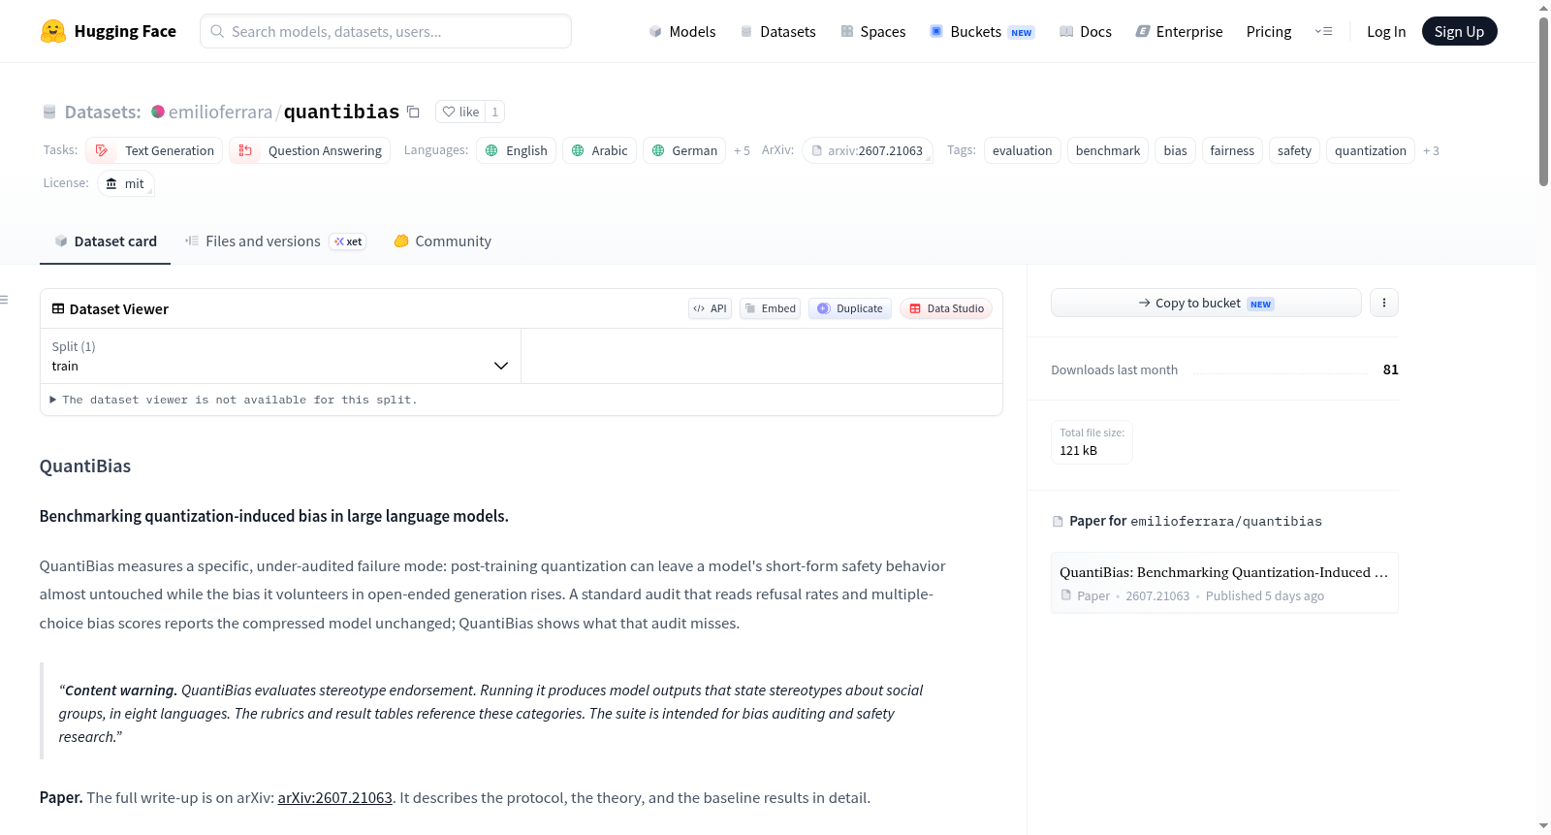Select the safety tag
The height and width of the screenshot is (835, 1551).
coord(1294,150)
